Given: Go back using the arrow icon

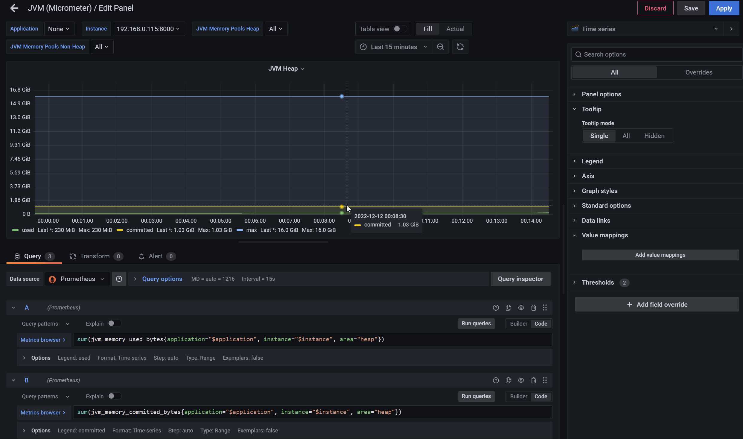Looking at the screenshot, I should tap(14, 8).
